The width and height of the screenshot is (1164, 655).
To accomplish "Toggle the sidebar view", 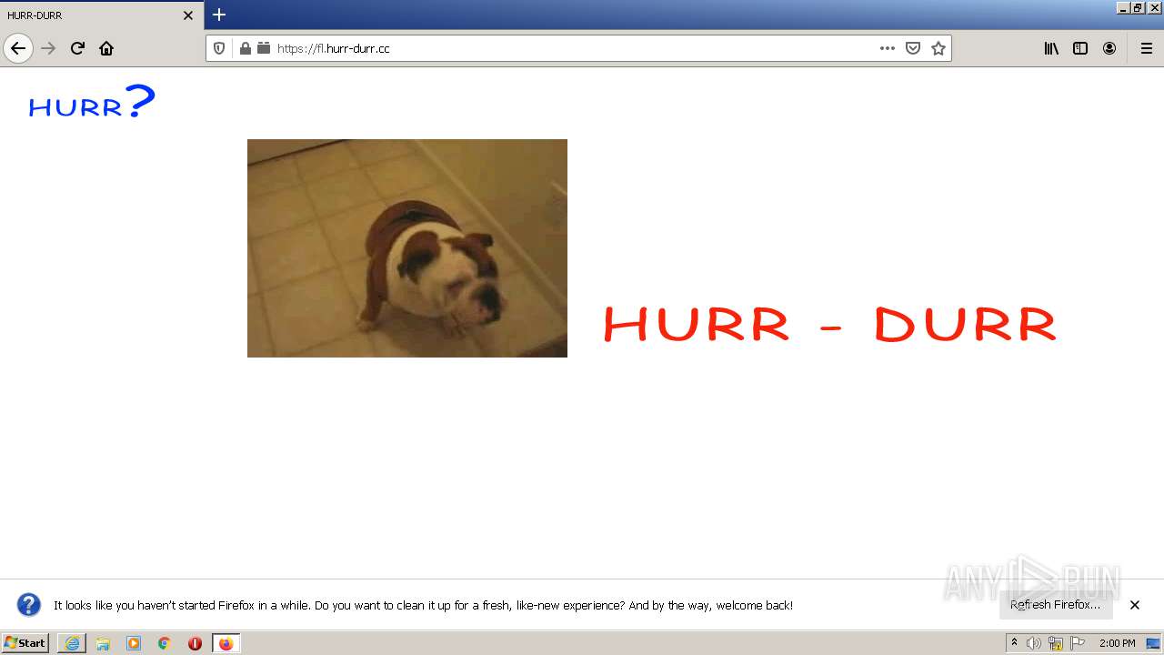I will [x=1080, y=48].
